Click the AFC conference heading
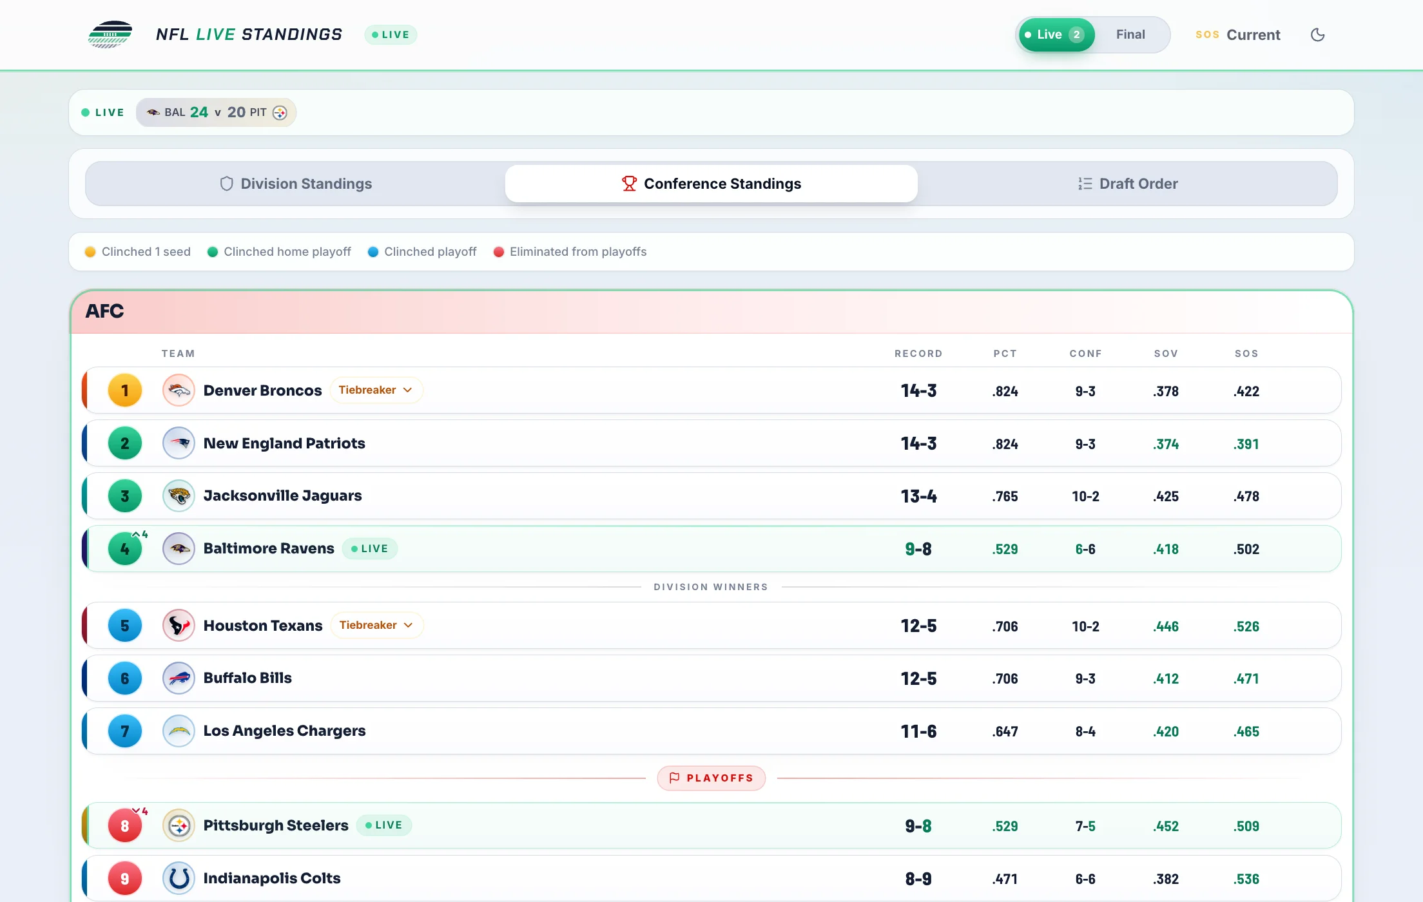Viewport: 1423px width, 902px height. pos(104,311)
